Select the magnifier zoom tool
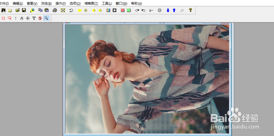This screenshot has height=136, width=274. coord(46,18)
